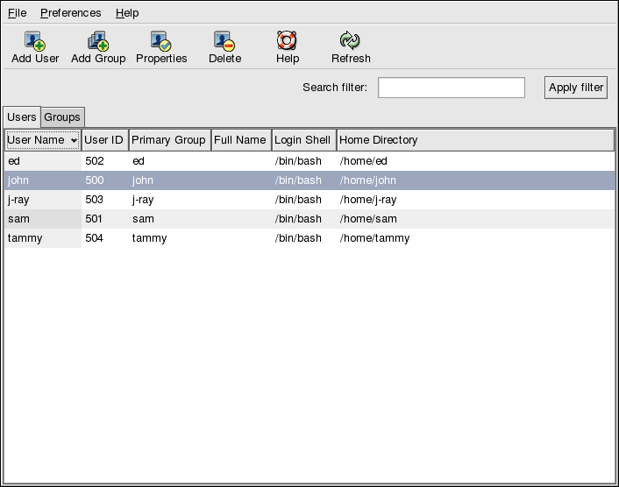619x487 pixels.
Task: Refresh the user list
Action: pos(350,41)
